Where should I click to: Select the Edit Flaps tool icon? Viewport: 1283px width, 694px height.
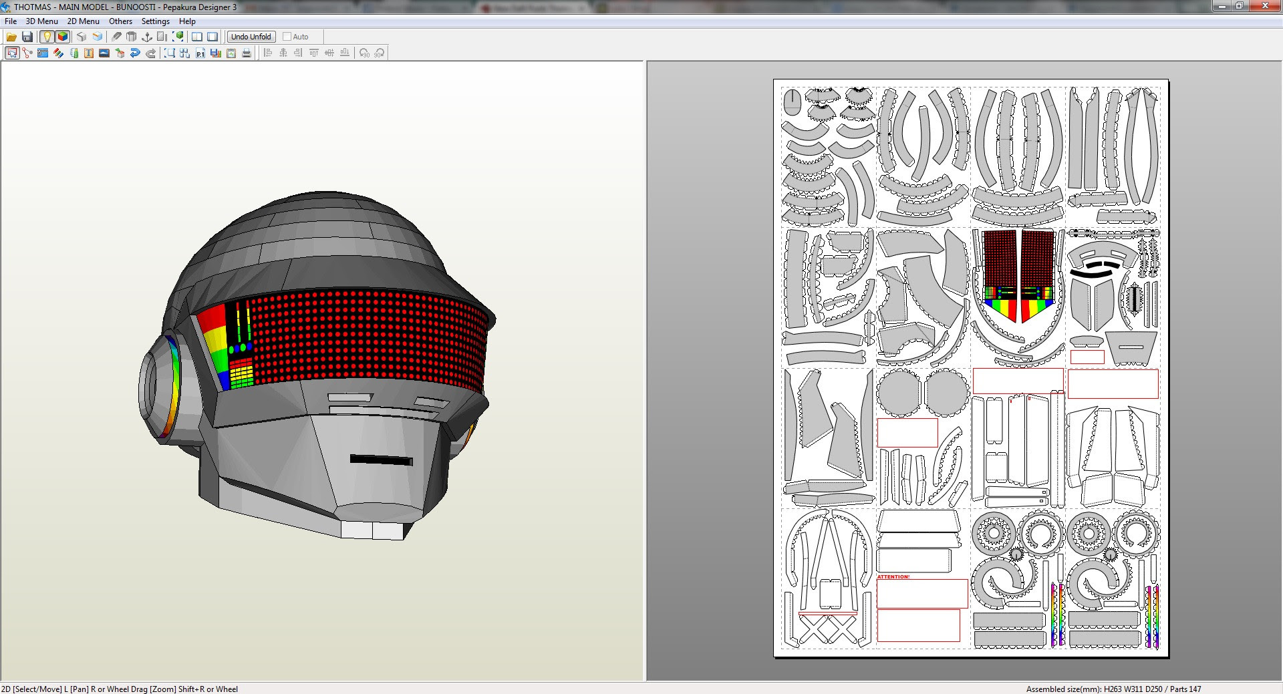[43, 53]
